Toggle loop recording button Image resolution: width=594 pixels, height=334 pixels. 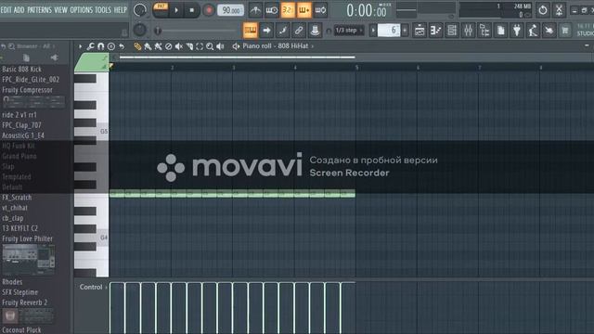point(320,10)
